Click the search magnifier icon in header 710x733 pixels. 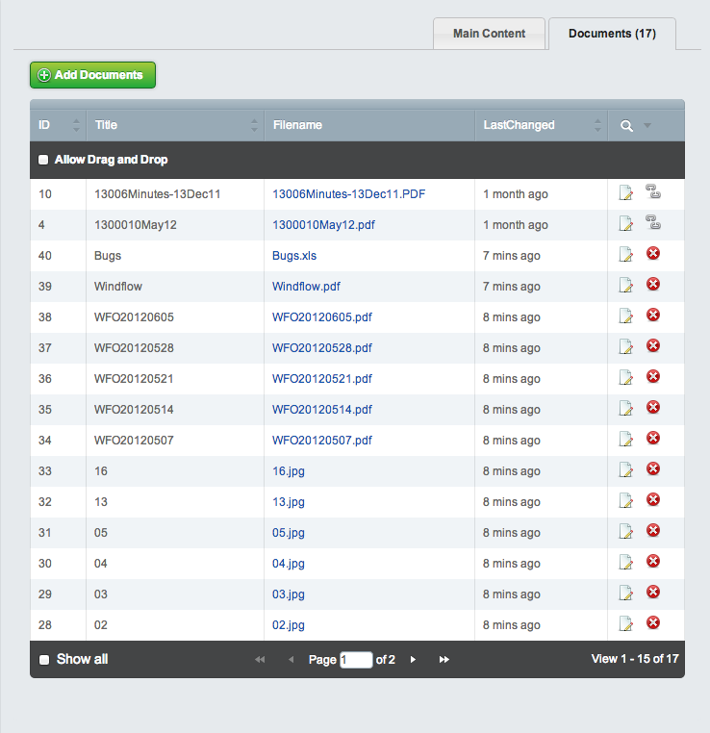tap(627, 125)
